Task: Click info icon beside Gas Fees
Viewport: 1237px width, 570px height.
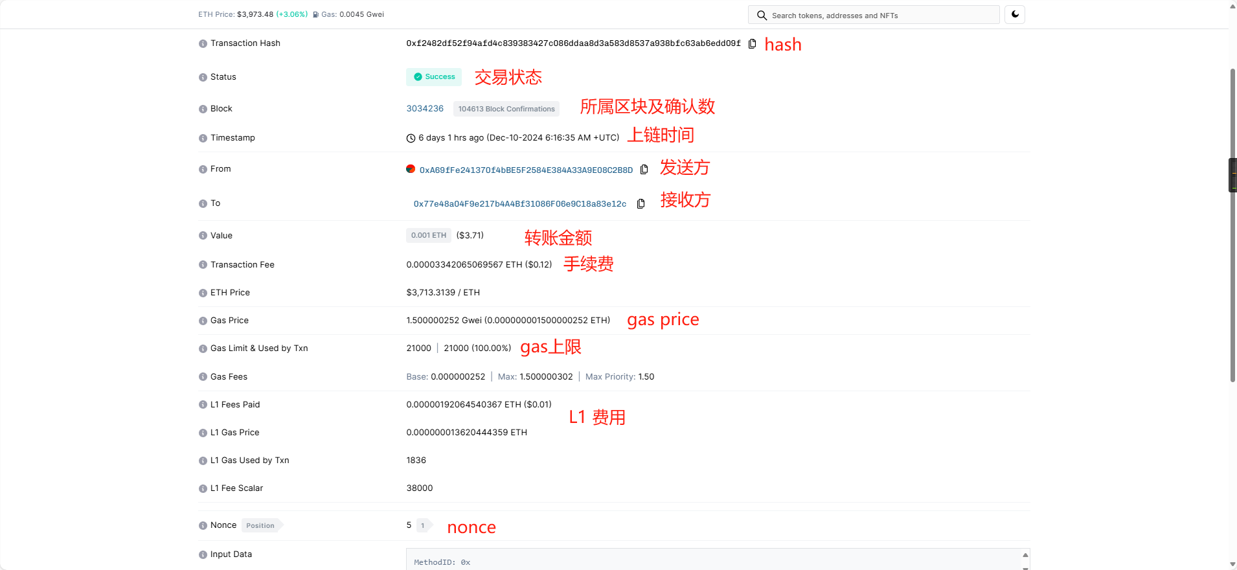Action: point(203,377)
